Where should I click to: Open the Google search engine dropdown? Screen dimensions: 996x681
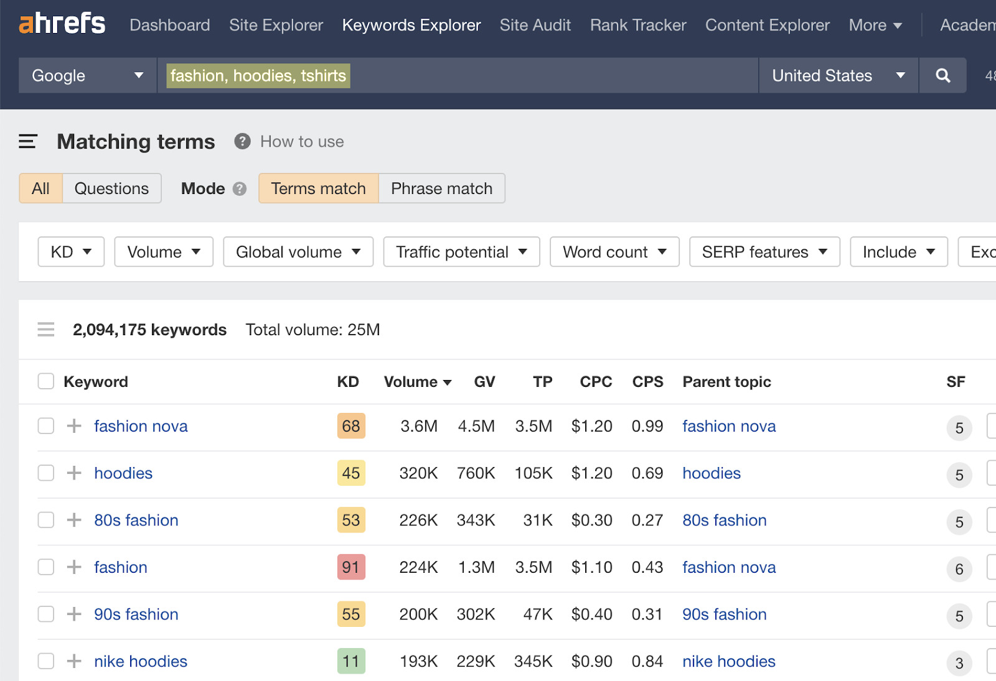(87, 76)
